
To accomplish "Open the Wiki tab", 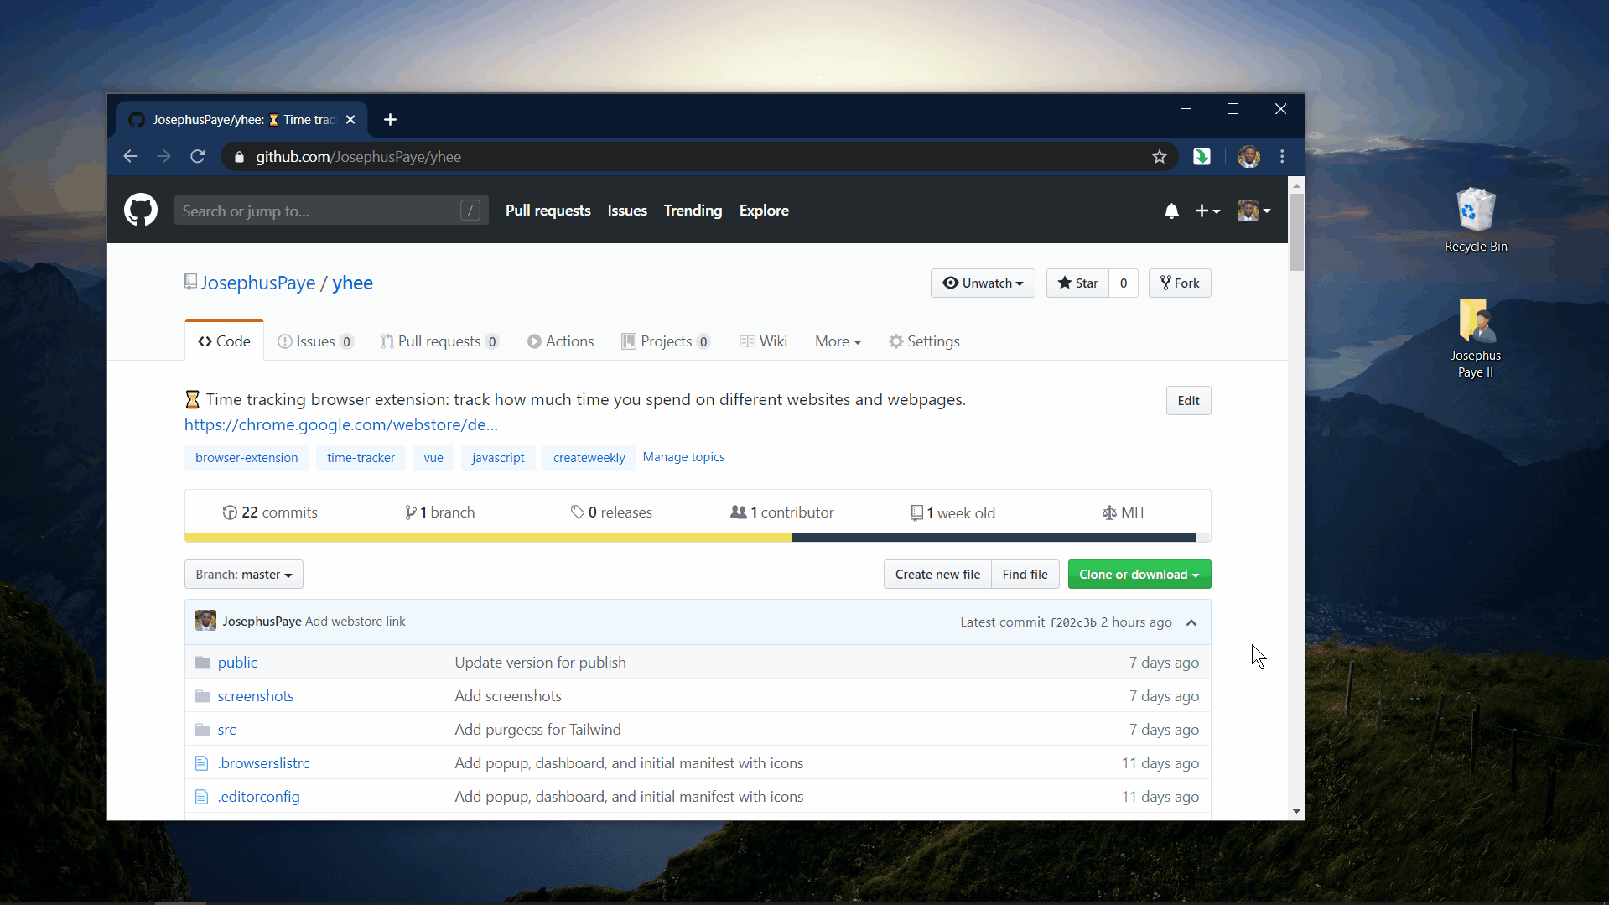I will (x=763, y=341).
